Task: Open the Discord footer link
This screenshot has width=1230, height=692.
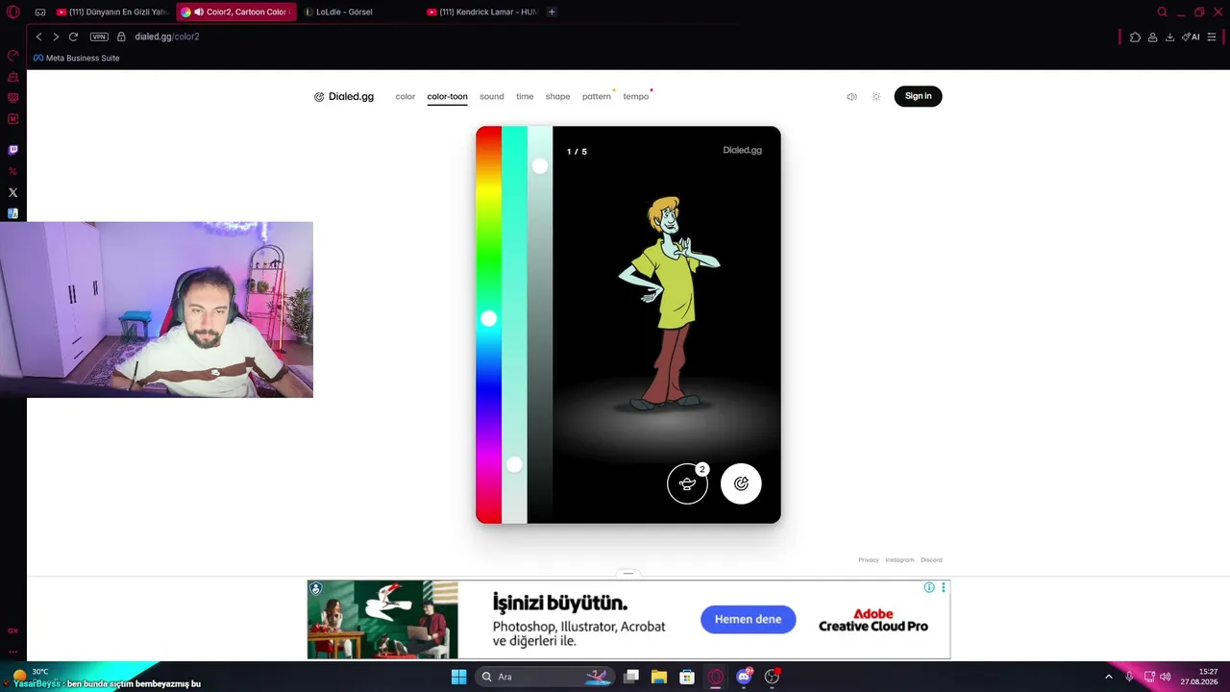Action: click(x=931, y=559)
